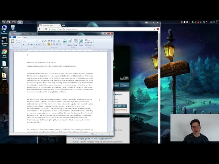This screenshot has width=219, height=164.
Task: Adjust the WordPad zoom slider
Action: point(103,134)
